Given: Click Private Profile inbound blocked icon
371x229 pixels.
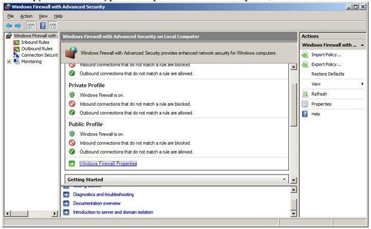Looking at the screenshot, I should [72, 104].
